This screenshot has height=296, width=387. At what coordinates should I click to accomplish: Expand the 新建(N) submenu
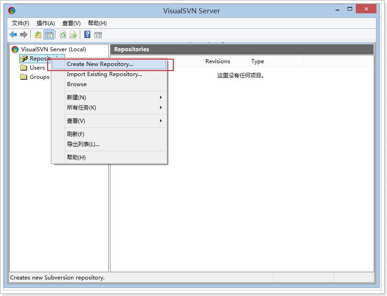click(109, 98)
